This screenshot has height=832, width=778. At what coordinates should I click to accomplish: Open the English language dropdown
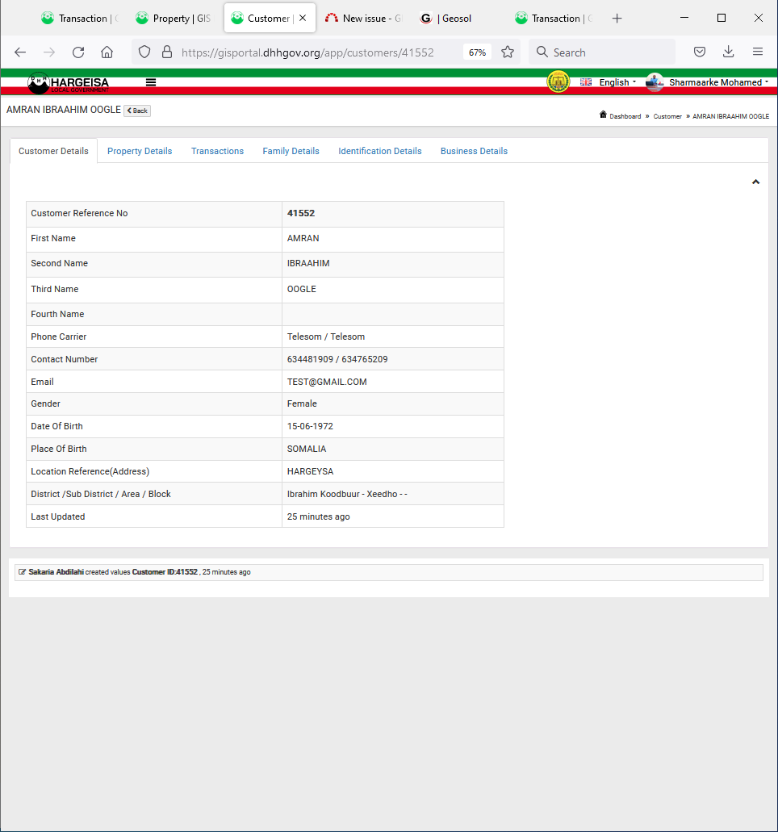point(617,82)
